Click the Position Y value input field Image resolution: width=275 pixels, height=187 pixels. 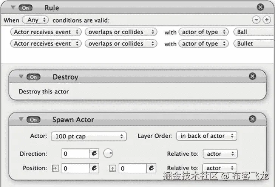click(x=133, y=168)
